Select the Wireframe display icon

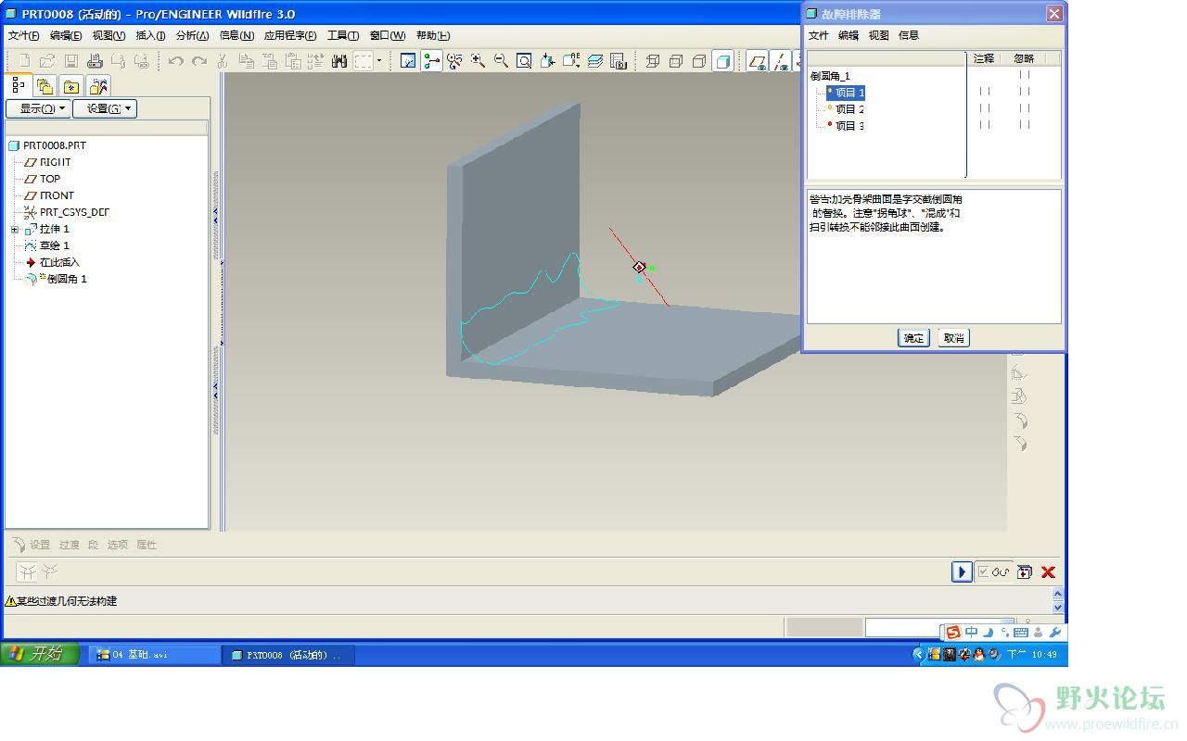[x=653, y=61]
